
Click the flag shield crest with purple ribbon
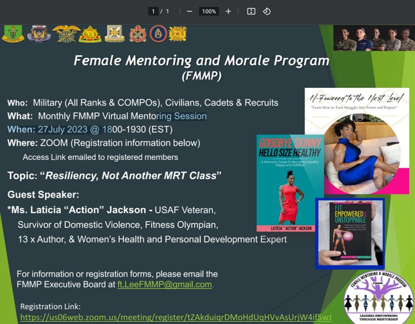tap(39, 34)
